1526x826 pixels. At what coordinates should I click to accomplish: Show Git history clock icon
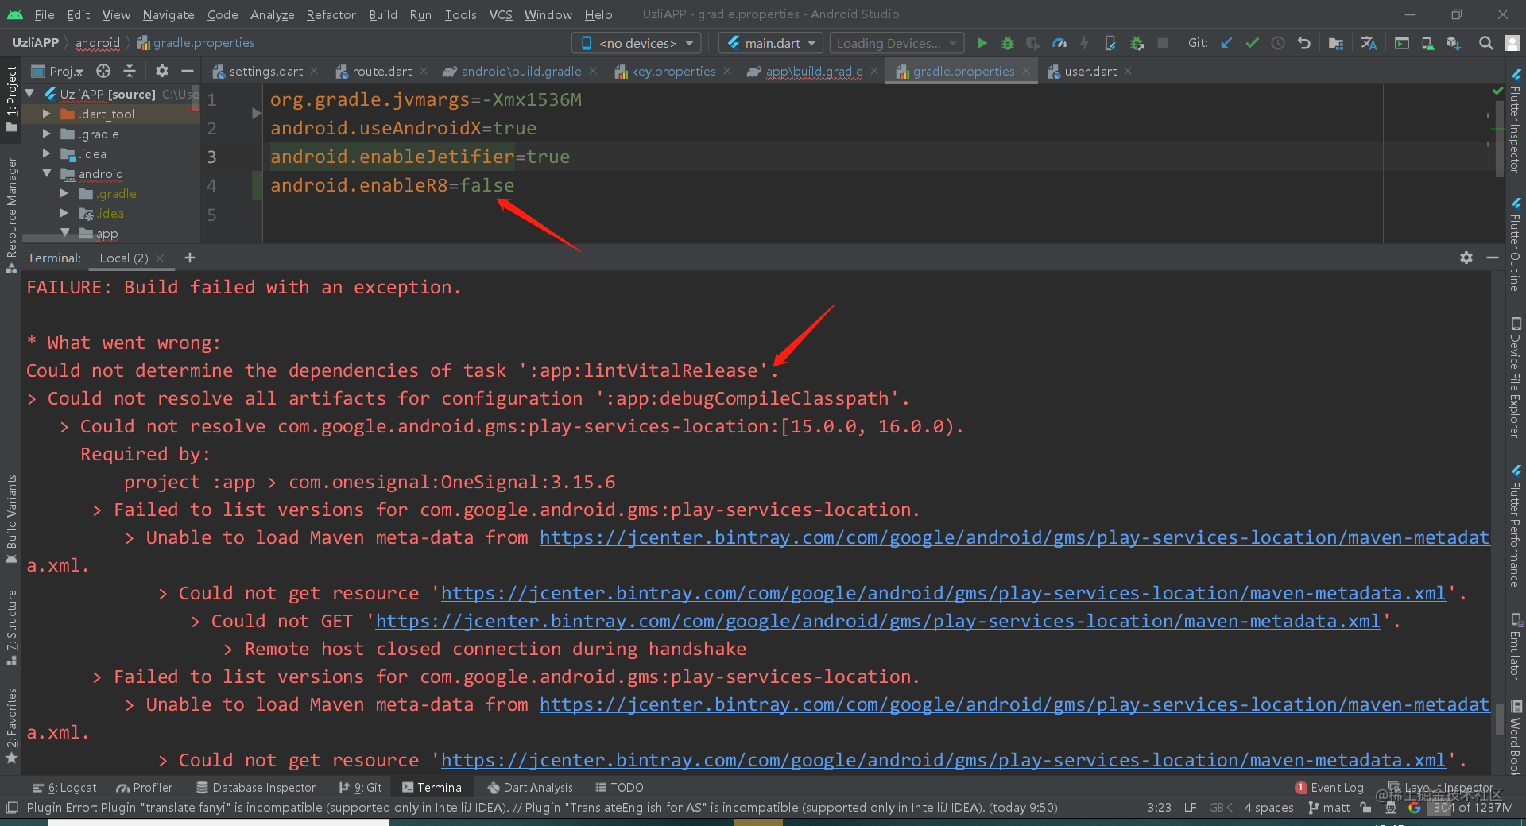pos(1278,43)
